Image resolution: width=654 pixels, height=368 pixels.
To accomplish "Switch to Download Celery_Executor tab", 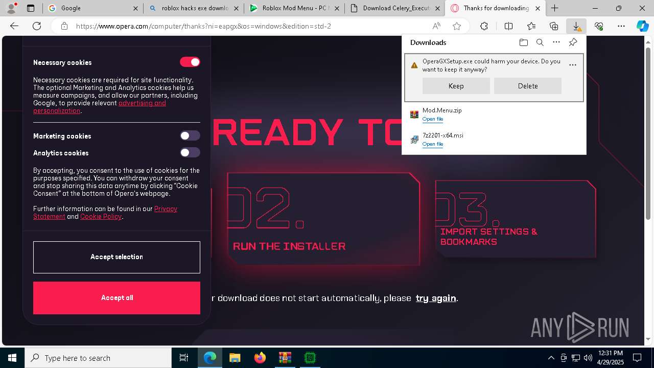I will point(394,8).
